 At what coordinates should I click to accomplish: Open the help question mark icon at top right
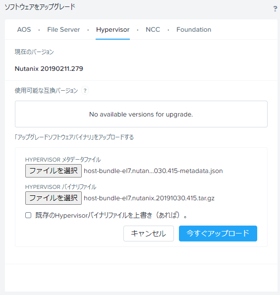[275, 8]
